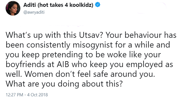Visit the @awryaditi handle
Viewport: 180px width, 98px height.
click(x=34, y=12)
